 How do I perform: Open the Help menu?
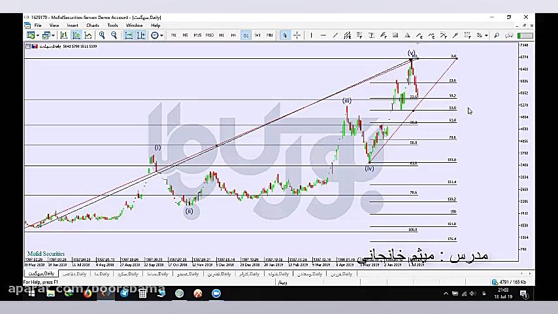click(156, 26)
